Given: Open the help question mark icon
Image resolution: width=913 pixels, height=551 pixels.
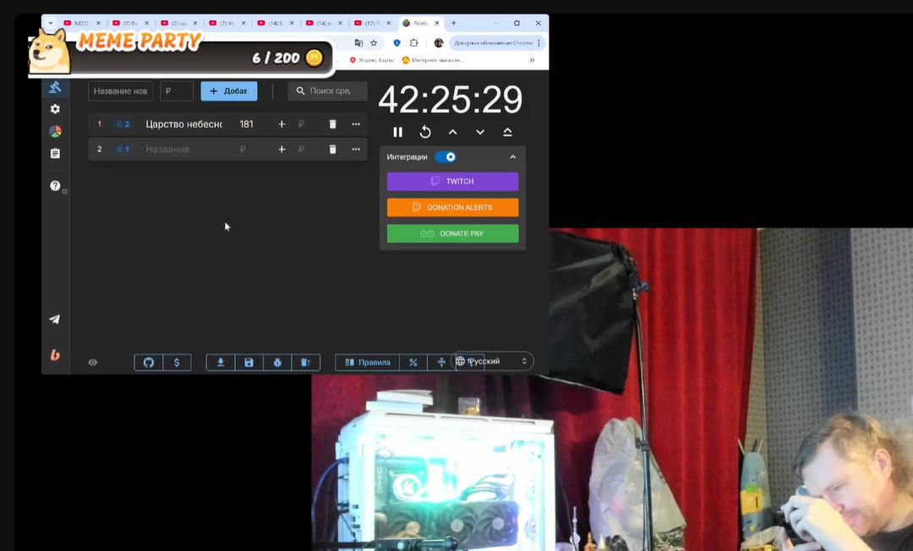Looking at the screenshot, I should (x=55, y=186).
